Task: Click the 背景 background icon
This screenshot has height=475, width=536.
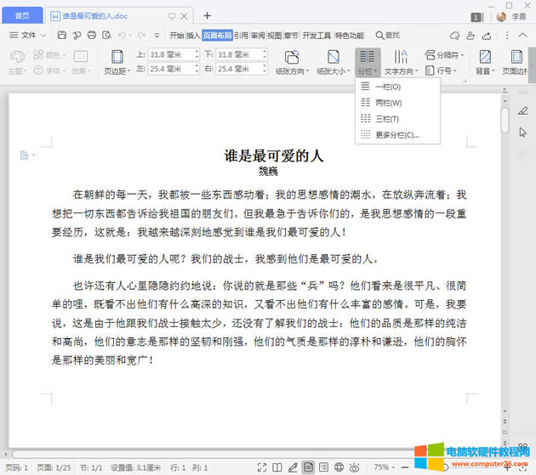Action: (x=484, y=57)
